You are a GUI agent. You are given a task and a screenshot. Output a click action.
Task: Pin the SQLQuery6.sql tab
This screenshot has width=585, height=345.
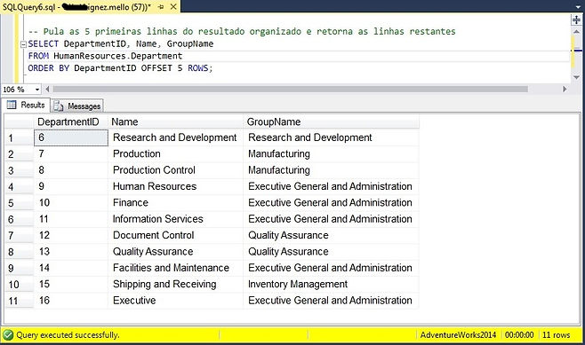click(x=161, y=7)
